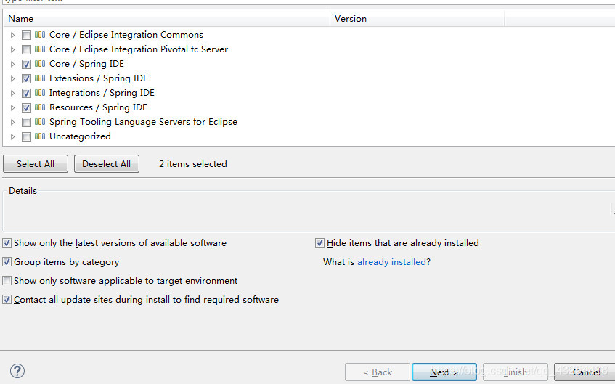Expand the Core / Spring IDE node
The height and width of the screenshot is (384, 615).
(x=12, y=65)
